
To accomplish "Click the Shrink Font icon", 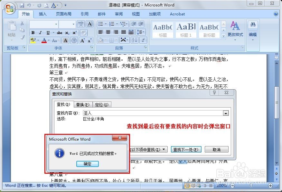I will tap(89, 40).
